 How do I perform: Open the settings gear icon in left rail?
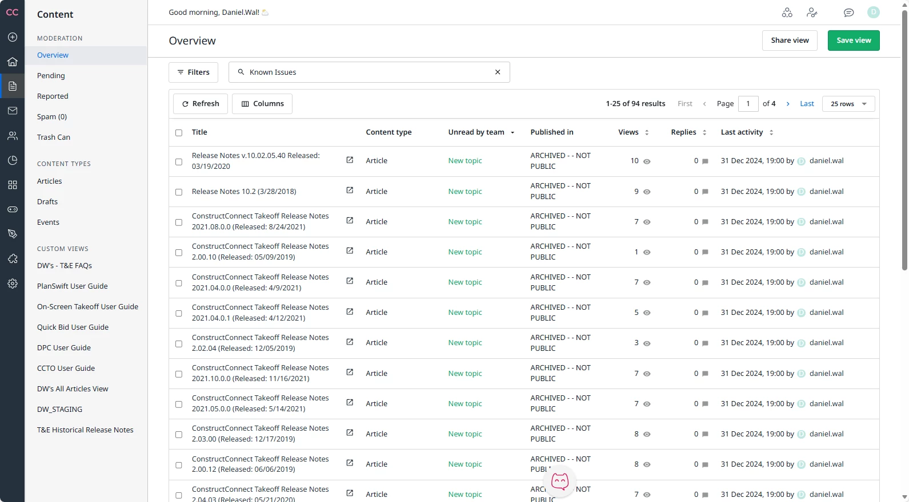click(12, 284)
